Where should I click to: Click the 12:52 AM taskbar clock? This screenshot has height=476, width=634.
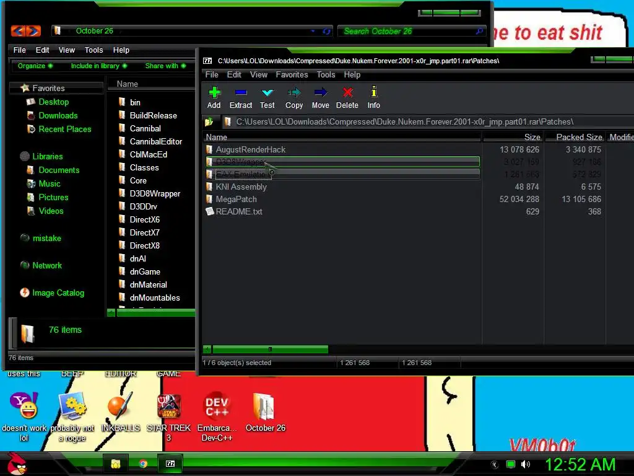[x=580, y=464]
